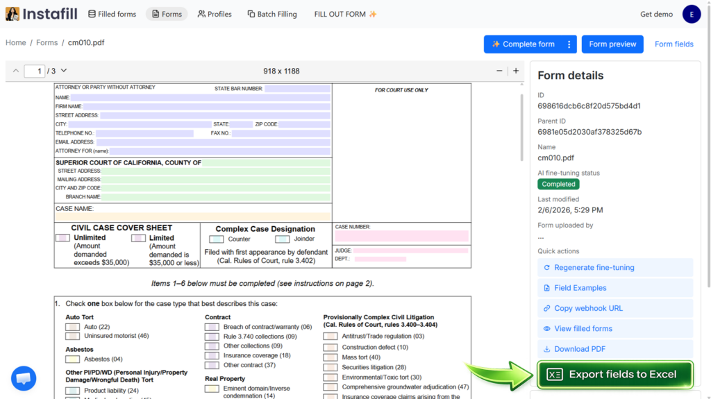711x399 pixels.
Task: Open the Filled forms tab
Action: coord(112,14)
